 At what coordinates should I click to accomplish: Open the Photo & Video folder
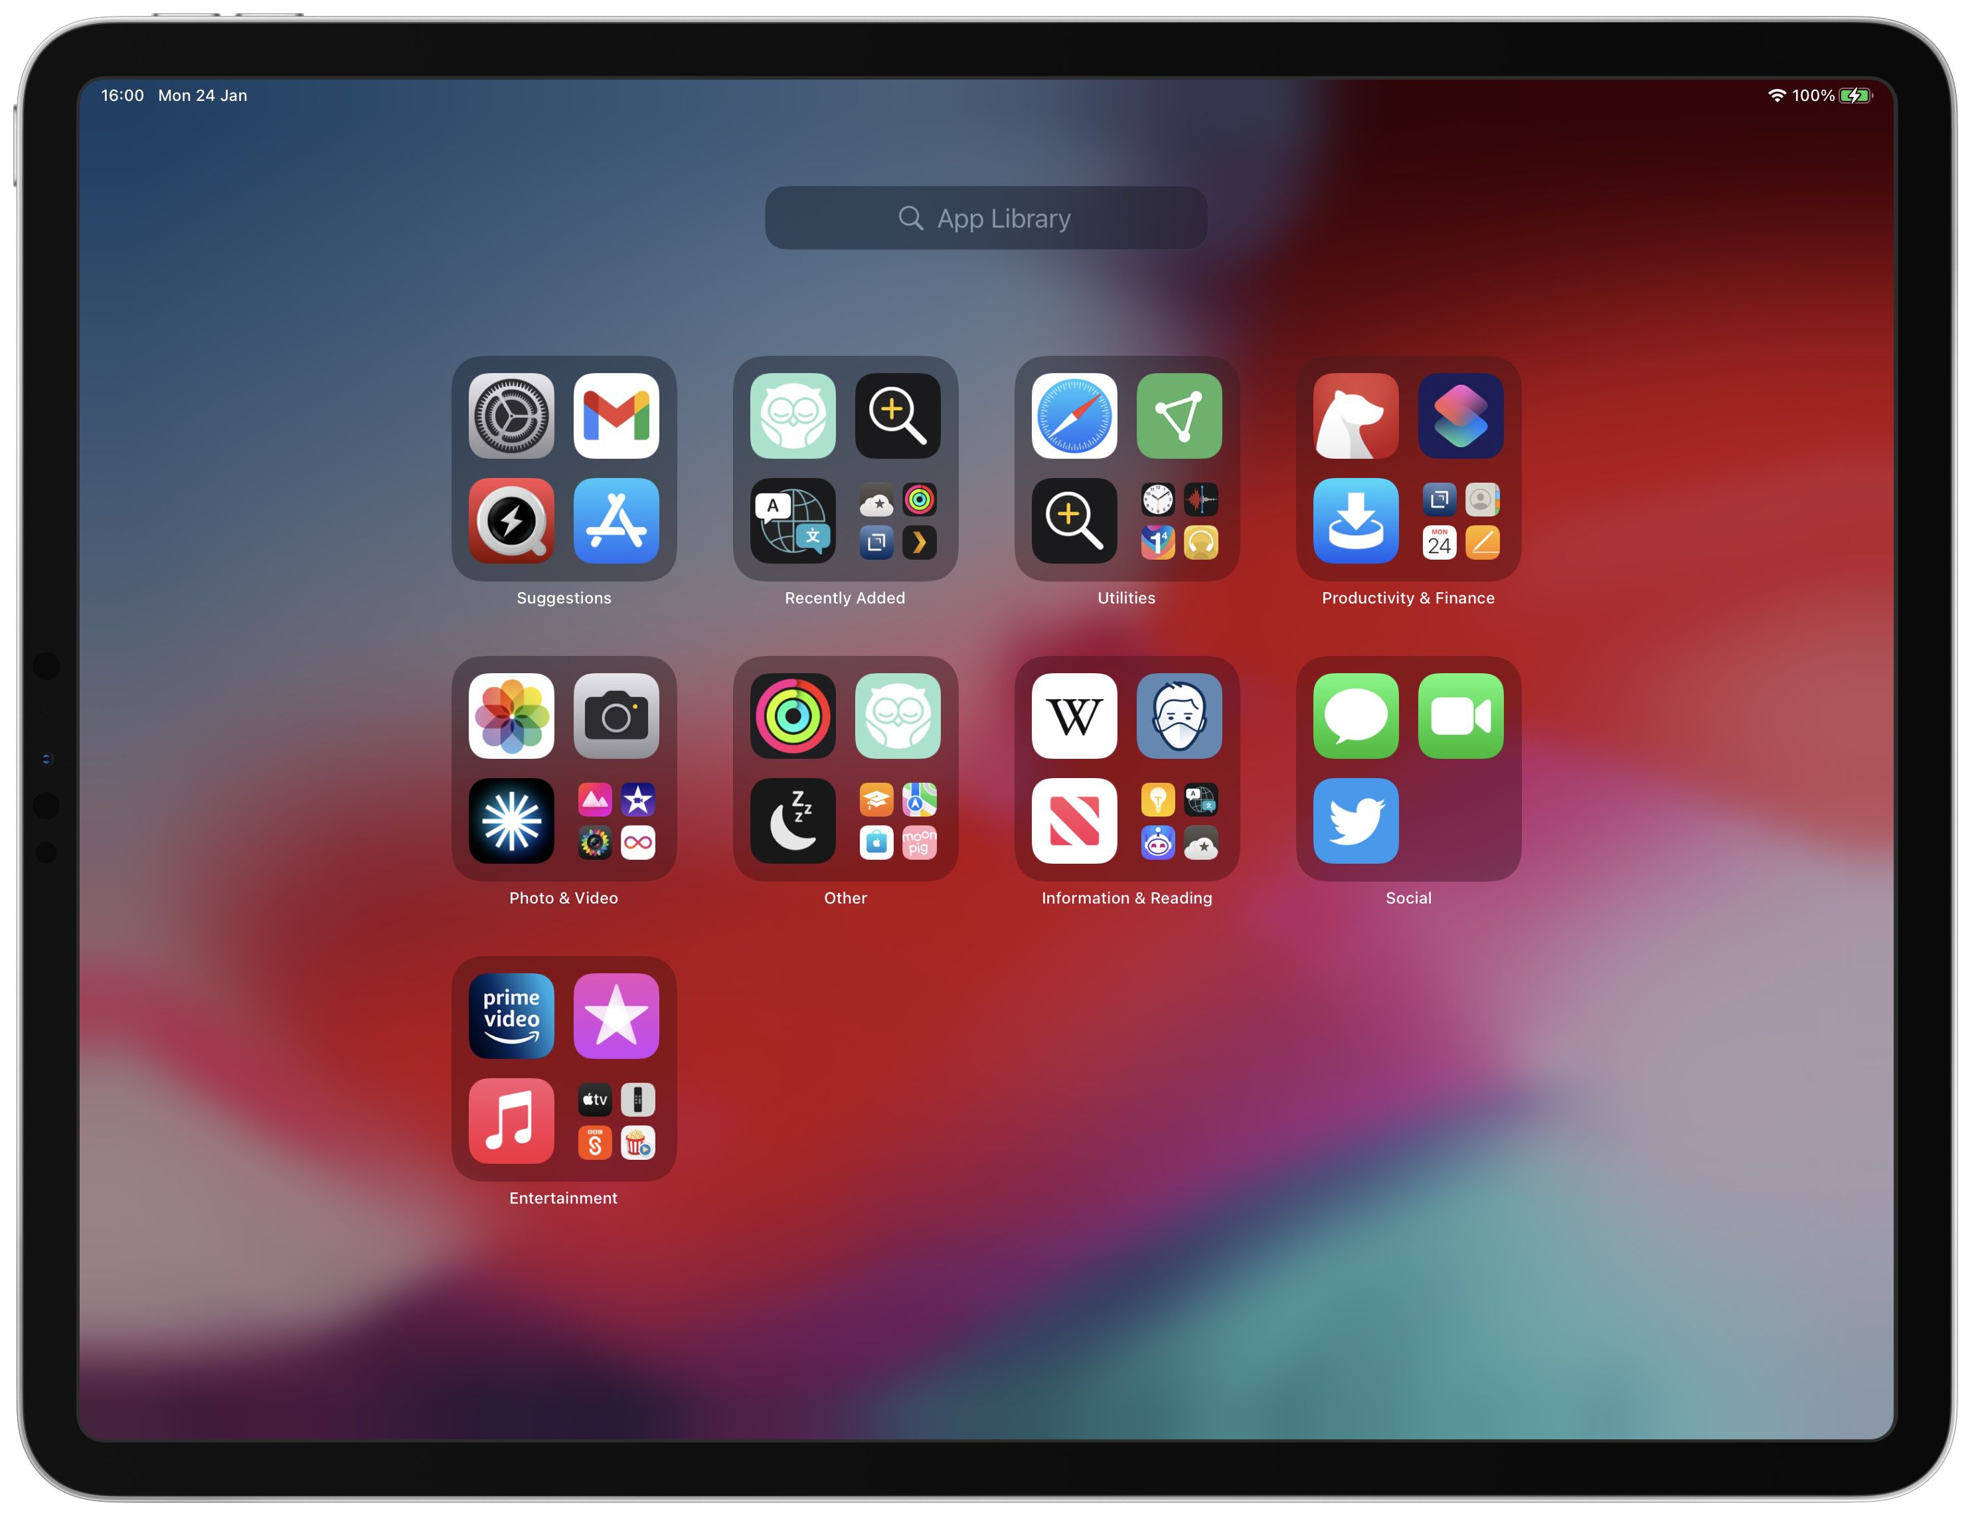pos(562,777)
